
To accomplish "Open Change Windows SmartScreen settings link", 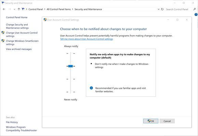I will pos(22,43).
